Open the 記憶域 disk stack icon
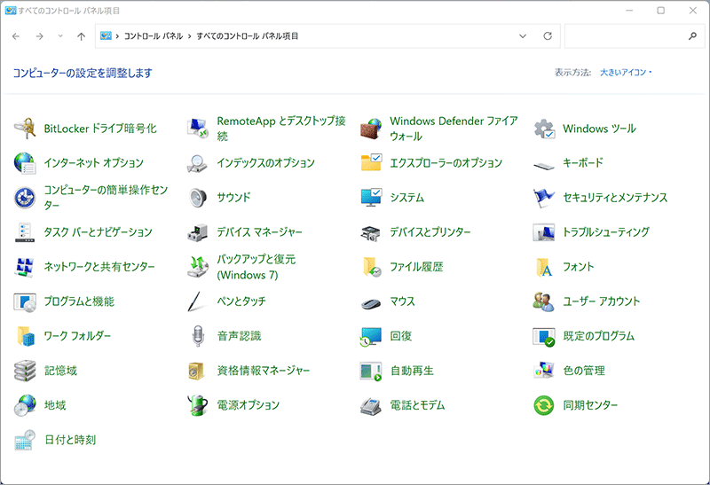The width and height of the screenshot is (710, 485). coord(25,371)
